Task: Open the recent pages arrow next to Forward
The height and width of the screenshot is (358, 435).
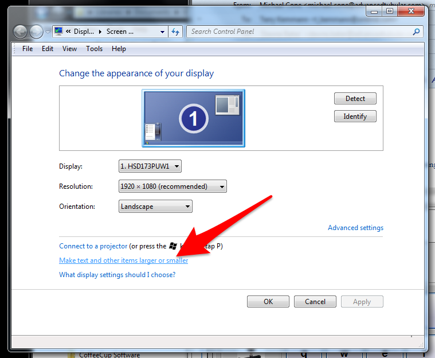Action: [x=47, y=32]
